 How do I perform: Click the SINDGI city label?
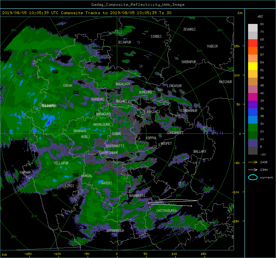(156, 37)
